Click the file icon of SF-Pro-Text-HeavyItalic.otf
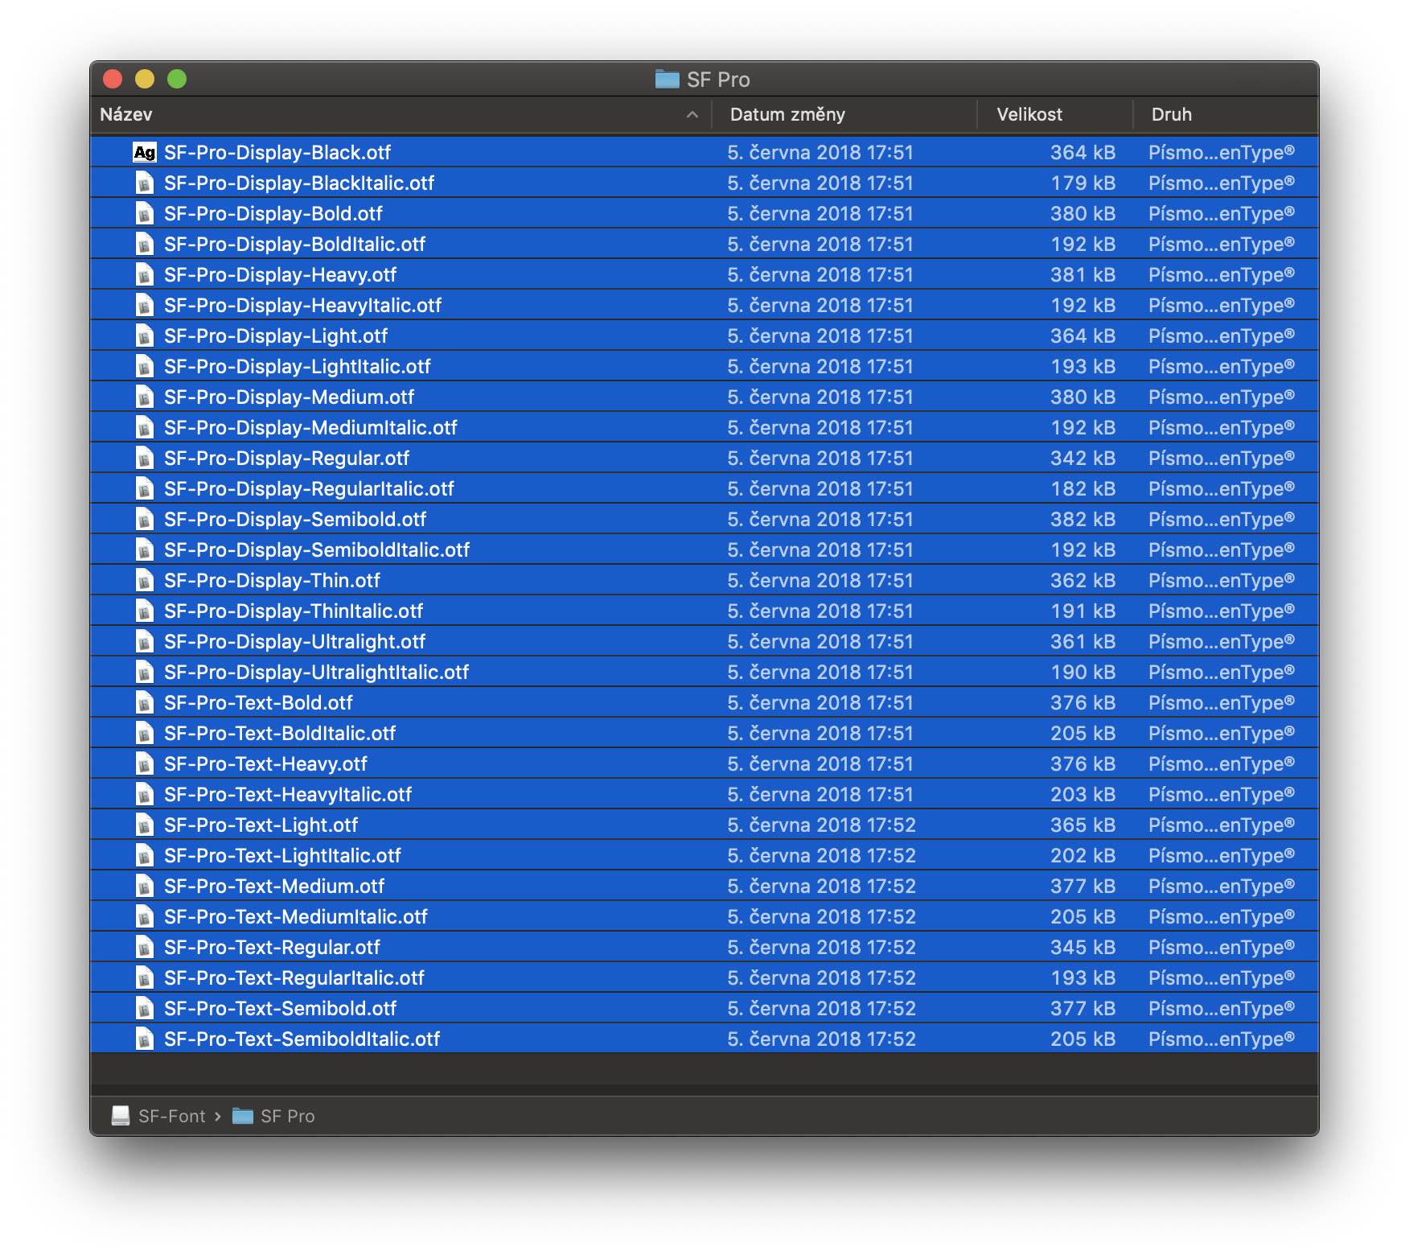Screen dimensions: 1409x1255 [x=145, y=794]
